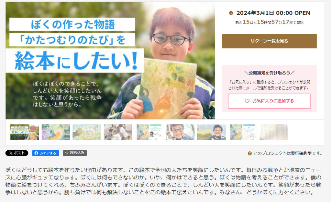Select the orange snail illustration thumbnail

[56, 132]
